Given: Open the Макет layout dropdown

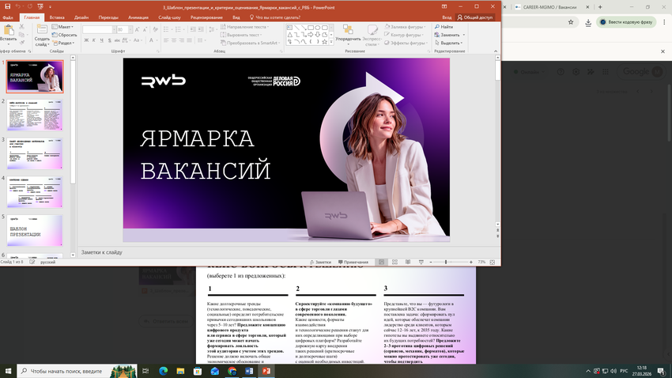Looking at the screenshot, I should tap(62, 27).
